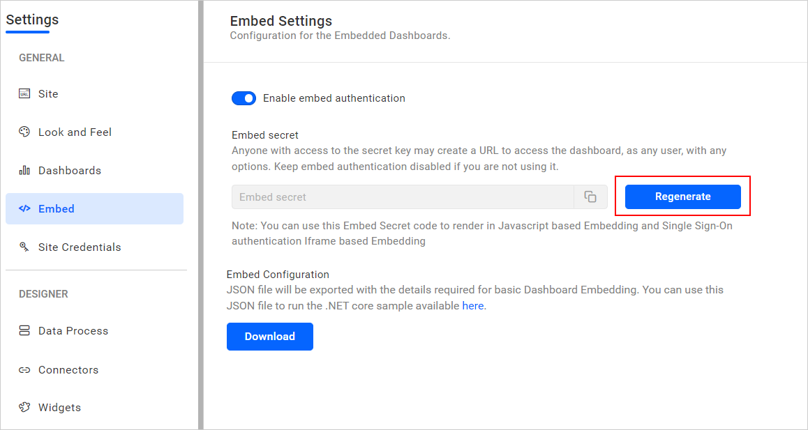Open the .NET core sample 'here' link
The width and height of the screenshot is (808, 430).
(x=472, y=305)
